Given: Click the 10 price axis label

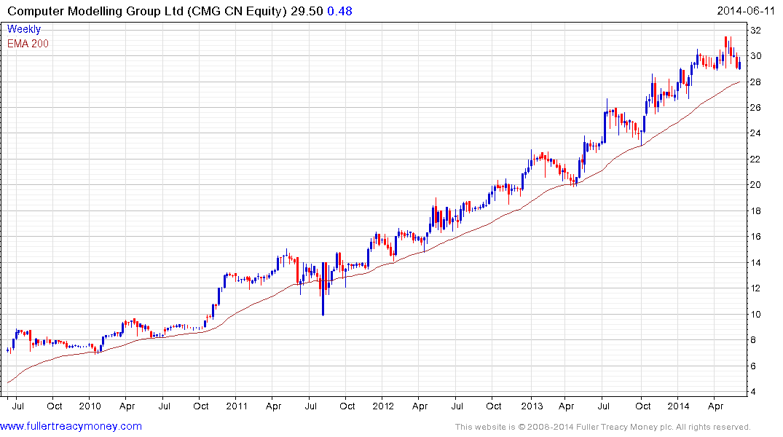Looking at the screenshot, I should 755,314.
